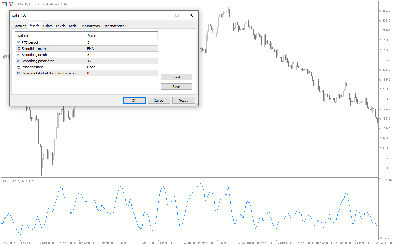
Task: Minimize the xpfe 1.00 dialog
Action: pyautogui.click(x=163, y=15)
